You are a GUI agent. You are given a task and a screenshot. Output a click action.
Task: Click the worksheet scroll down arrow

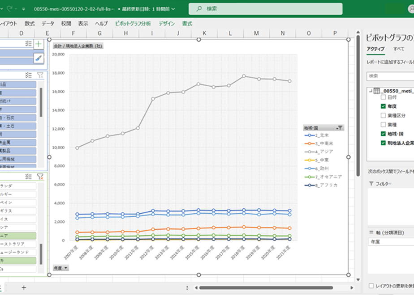pyautogui.click(x=358, y=280)
